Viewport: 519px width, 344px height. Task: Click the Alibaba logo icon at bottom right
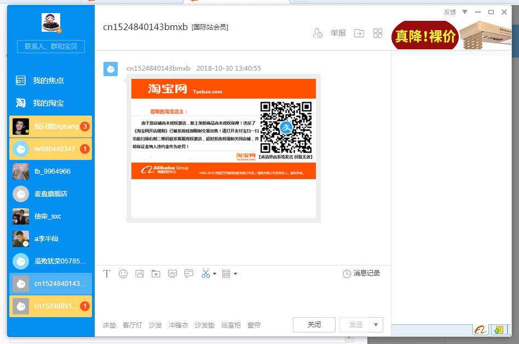480,330
